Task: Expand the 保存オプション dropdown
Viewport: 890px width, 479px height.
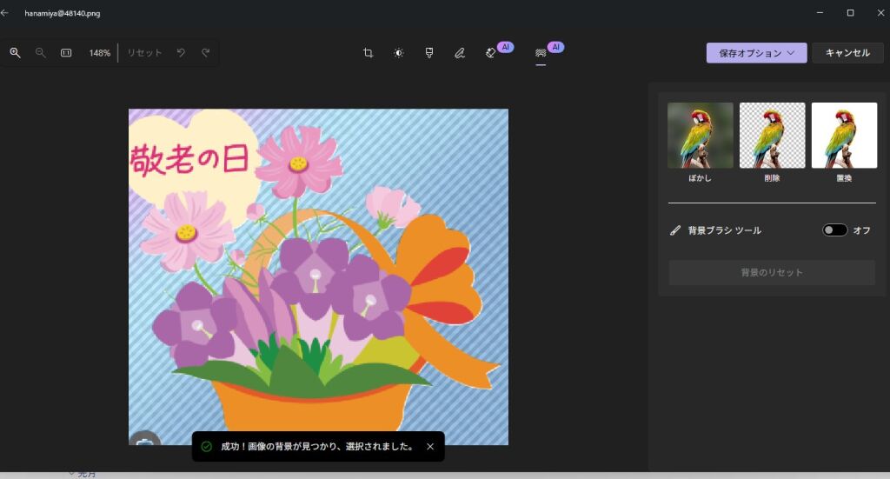Action: (x=756, y=53)
